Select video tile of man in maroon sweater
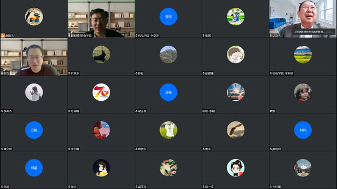The height and width of the screenshot is (189, 337). pyautogui.click(x=34, y=57)
